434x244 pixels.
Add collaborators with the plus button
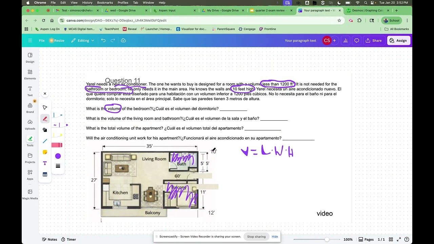(x=334, y=40)
